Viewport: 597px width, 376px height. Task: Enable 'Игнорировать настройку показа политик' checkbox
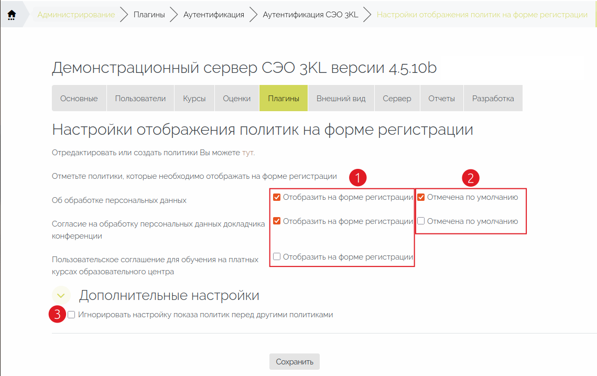click(72, 315)
